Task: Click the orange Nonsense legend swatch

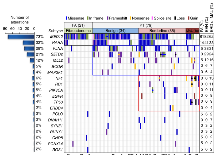Action: (131, 18)
